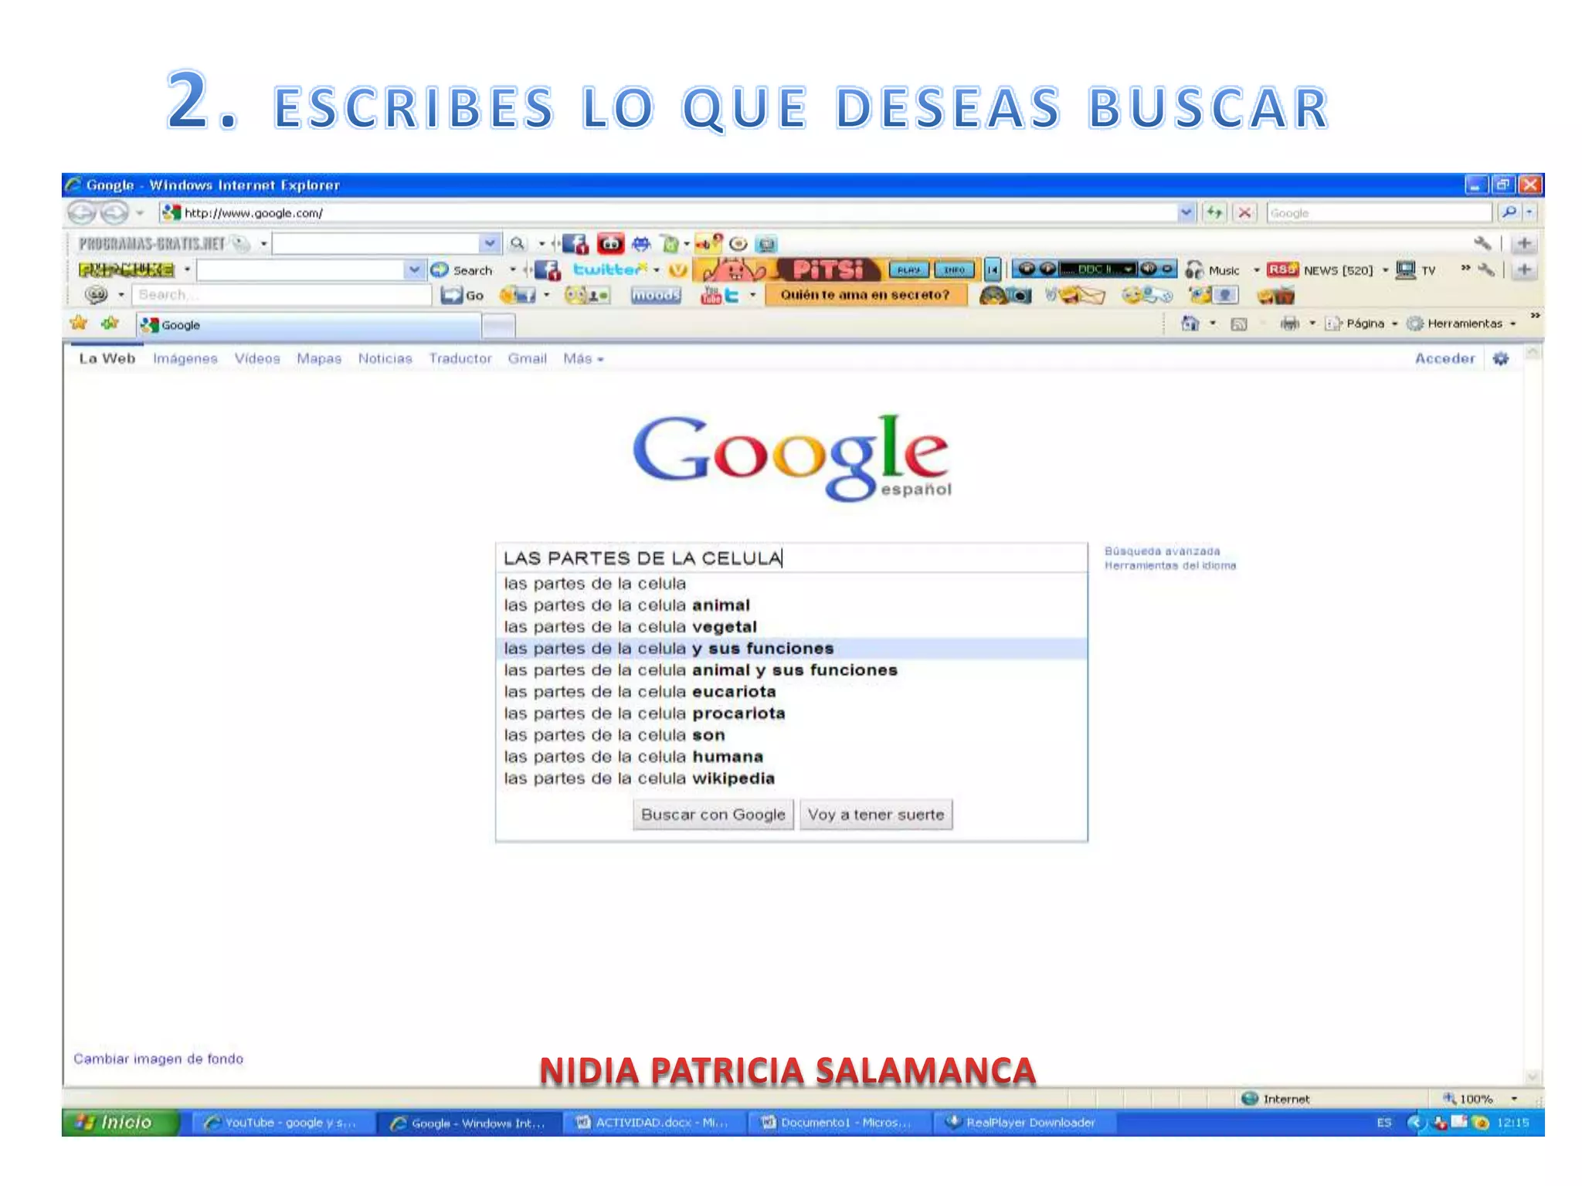Select suggestion 'las partes de la celula wikipedia'
Image resolution: width=1582 pixels, height=1186 pixels.
click(791, 778)
